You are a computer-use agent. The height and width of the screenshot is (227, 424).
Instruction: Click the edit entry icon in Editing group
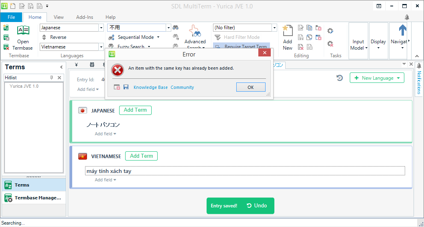tap(300, 28)
